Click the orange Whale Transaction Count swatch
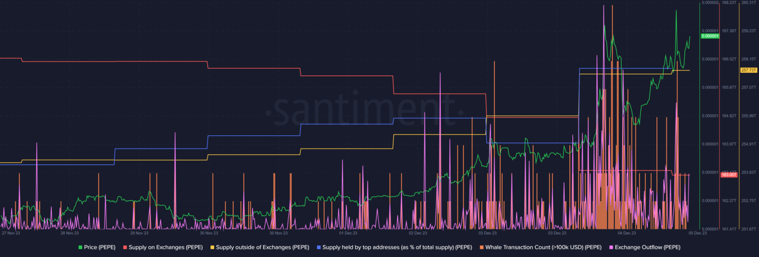The height and width of the screenshot is (257, 759). [x=482, y=247]
